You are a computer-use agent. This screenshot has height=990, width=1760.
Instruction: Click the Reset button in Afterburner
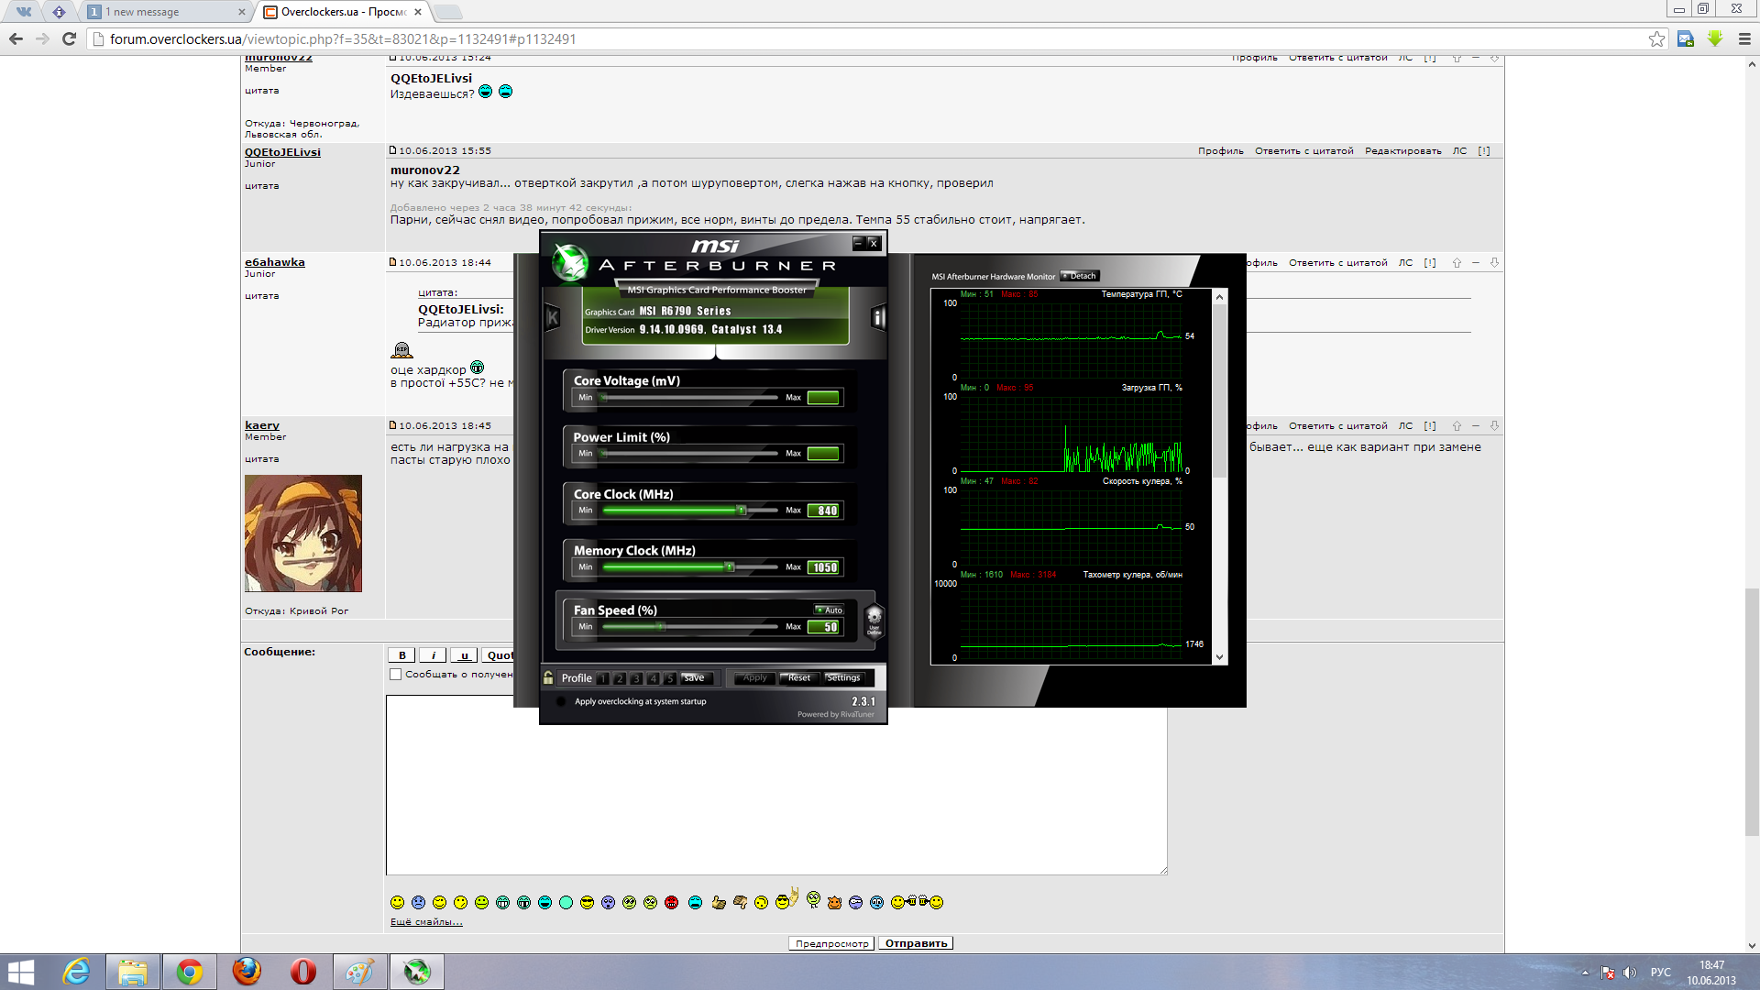[797, 678]
